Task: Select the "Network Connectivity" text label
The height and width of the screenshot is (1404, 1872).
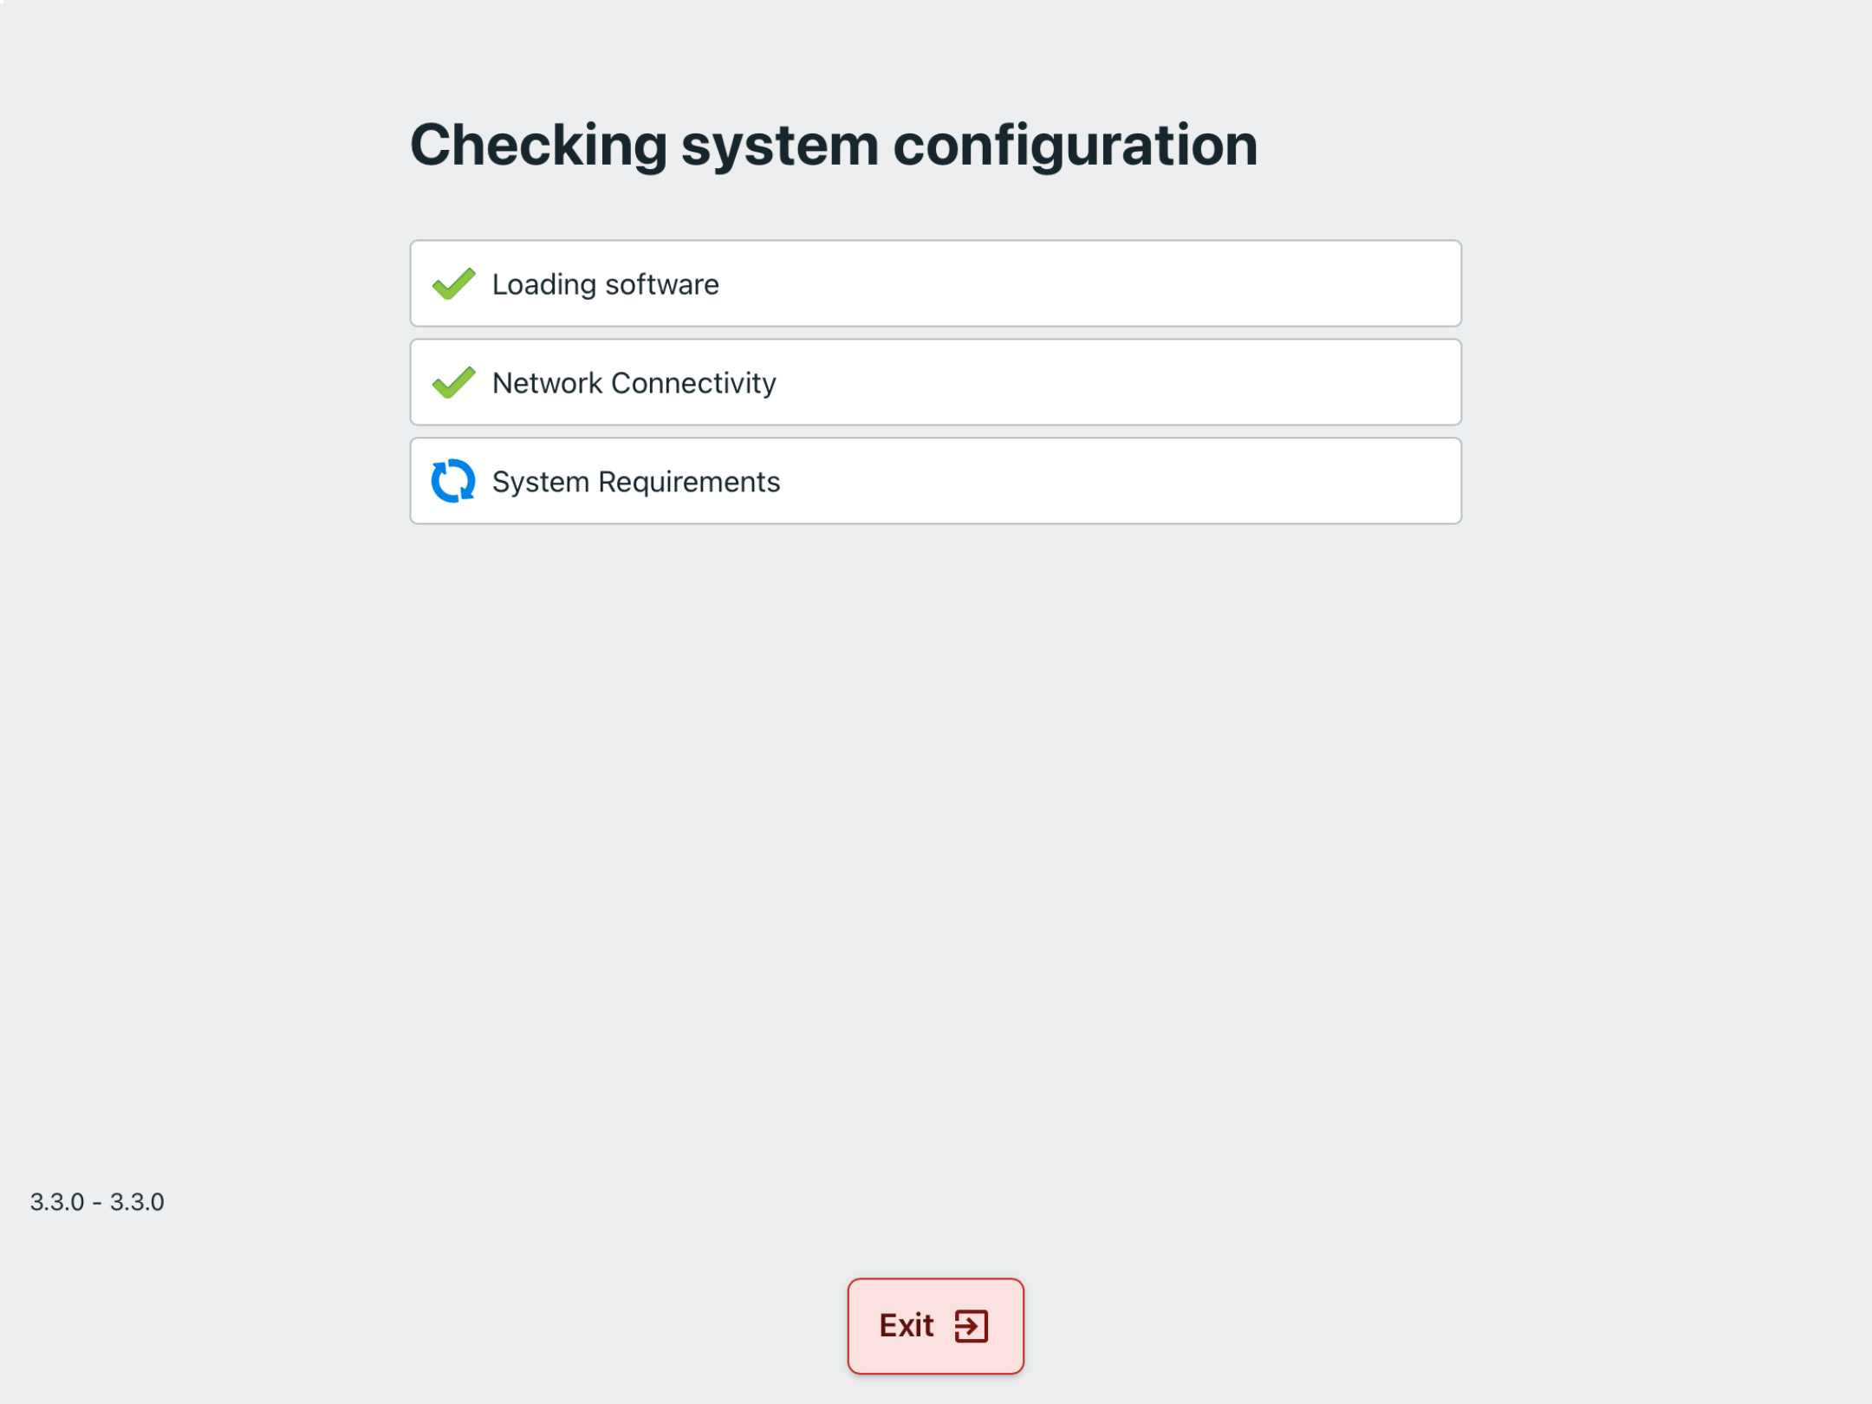Action: [x=634, y=383]
